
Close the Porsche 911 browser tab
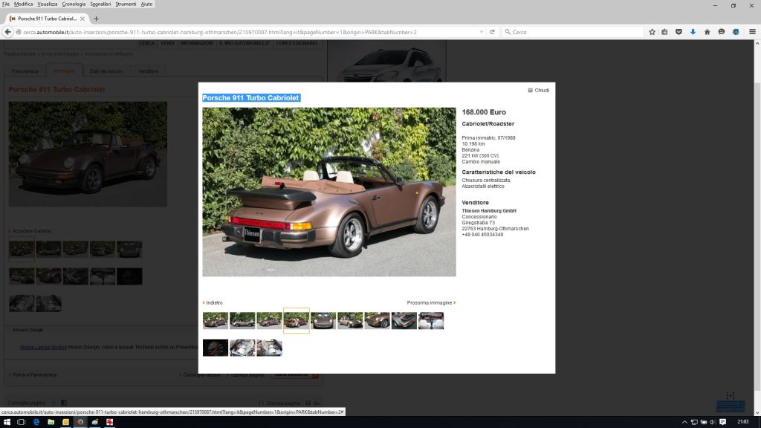[x=82, y=19]
